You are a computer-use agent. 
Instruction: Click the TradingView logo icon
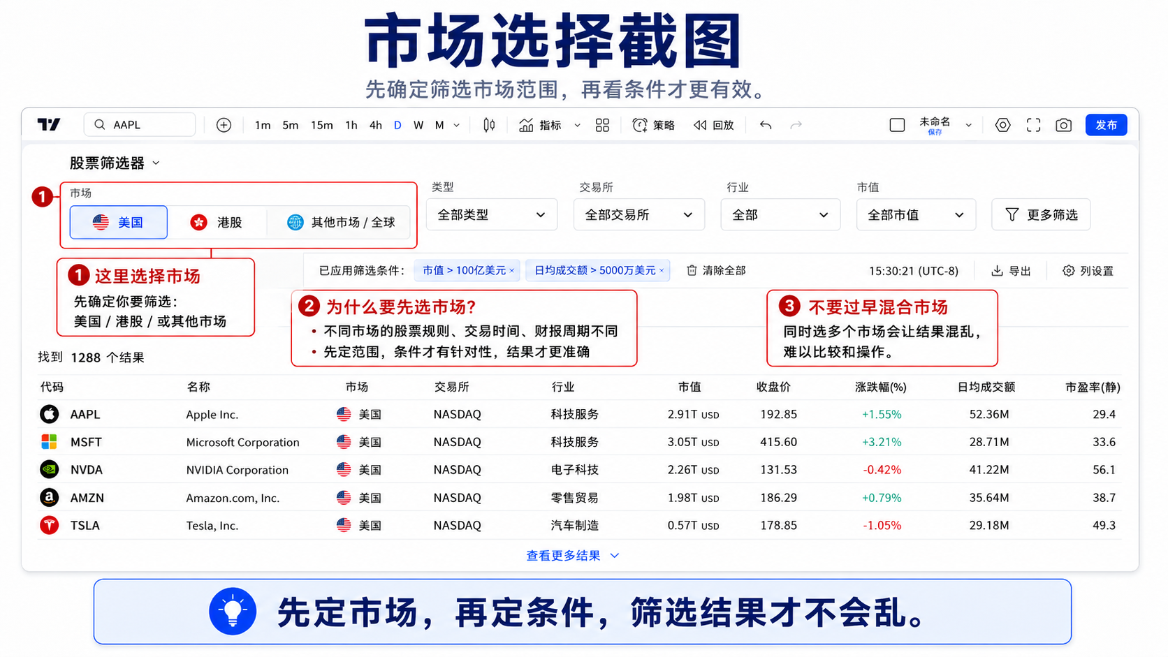pos(49,125)
